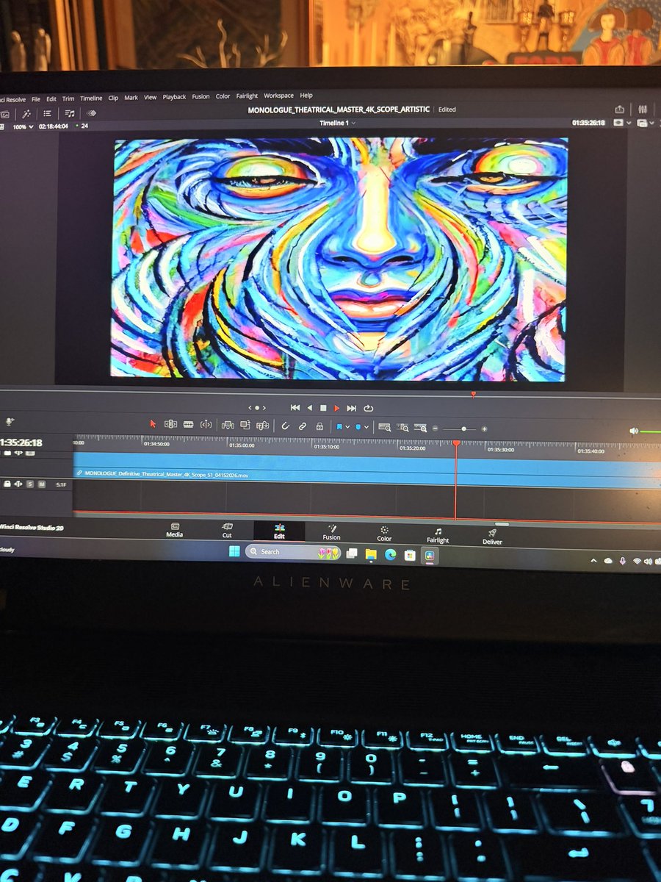Image resolution: width=661 pixels, height=882 pixels.
Task: Open Windows Start menu on taskbar
Action: tap(234, 551)
